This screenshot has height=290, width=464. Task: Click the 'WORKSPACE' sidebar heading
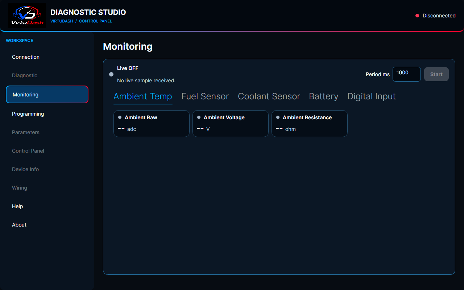(x=20, y=41)
